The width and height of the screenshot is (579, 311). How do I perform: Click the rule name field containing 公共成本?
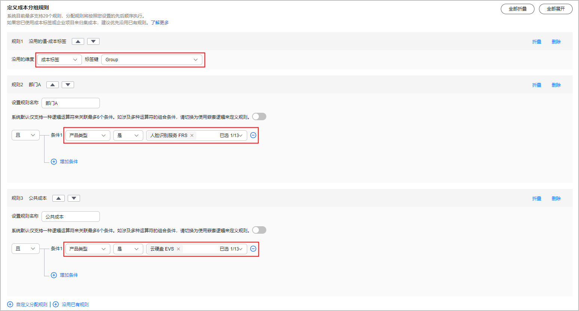(70, 217)
